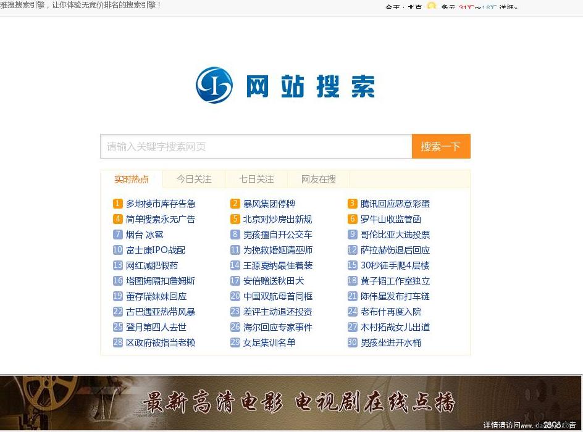Viewport: 583px width, 432px height.
Task: Open hot topic 北京对炒房出新规
Action: (278, 219)
